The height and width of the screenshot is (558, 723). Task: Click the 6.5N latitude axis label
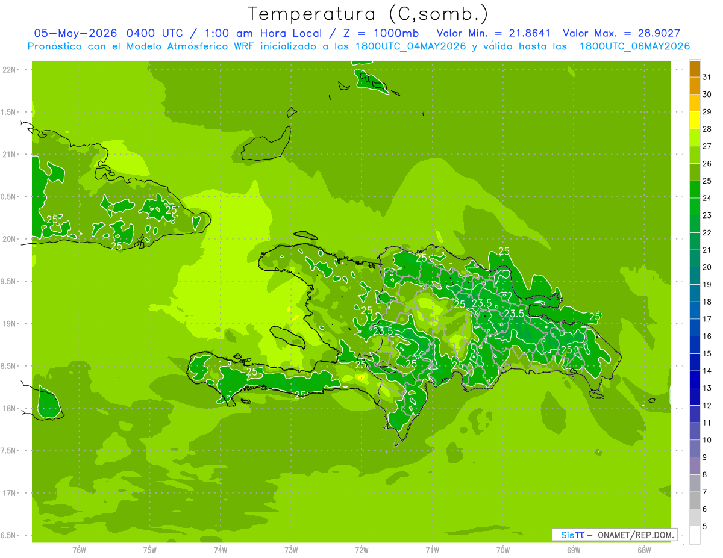click(9, 536)
